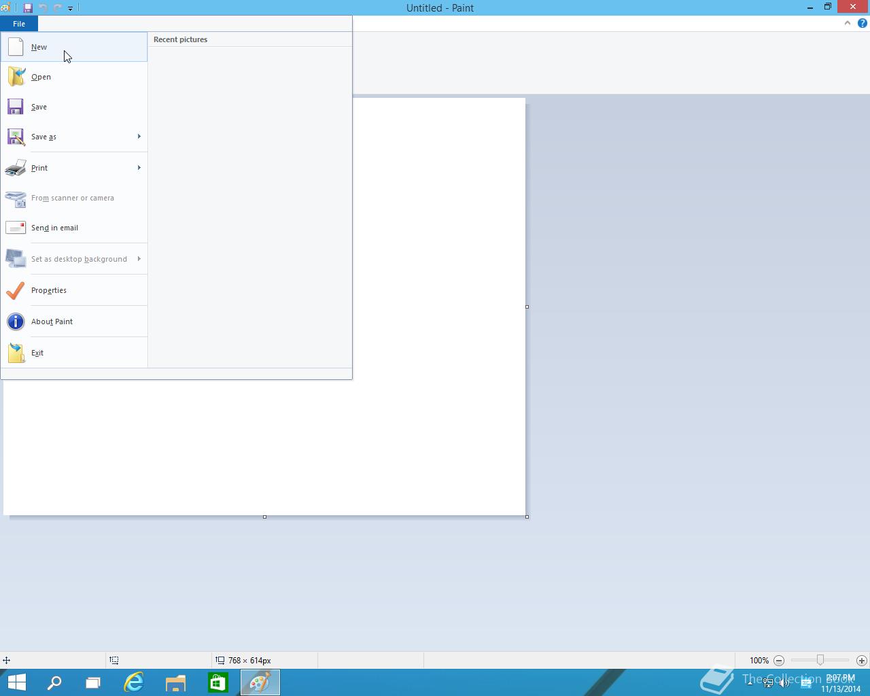Collapse the ribbon with the chevron
Image resolution: width=870 pixels, height=696 pixels.
(x=847, y=23)
